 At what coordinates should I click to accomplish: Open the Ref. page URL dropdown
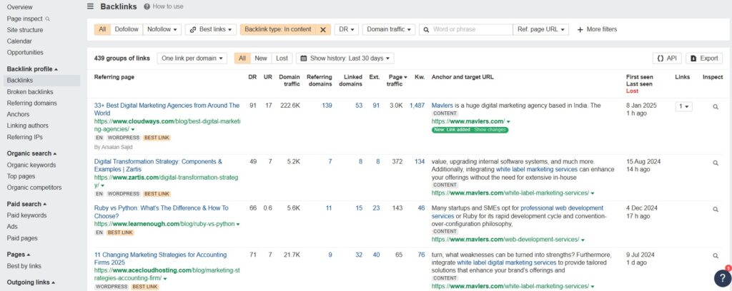pos(540,29)
